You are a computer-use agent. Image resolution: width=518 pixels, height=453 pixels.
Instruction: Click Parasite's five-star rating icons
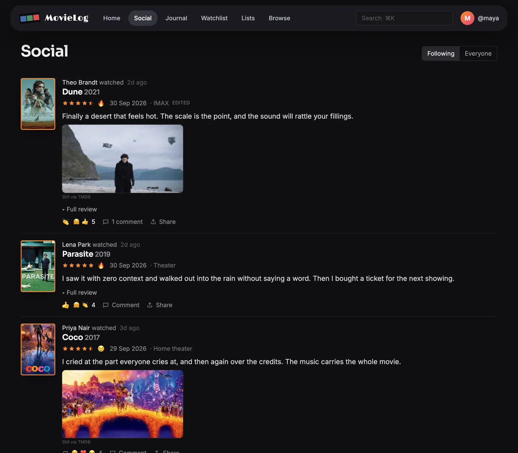click(78, 266)
